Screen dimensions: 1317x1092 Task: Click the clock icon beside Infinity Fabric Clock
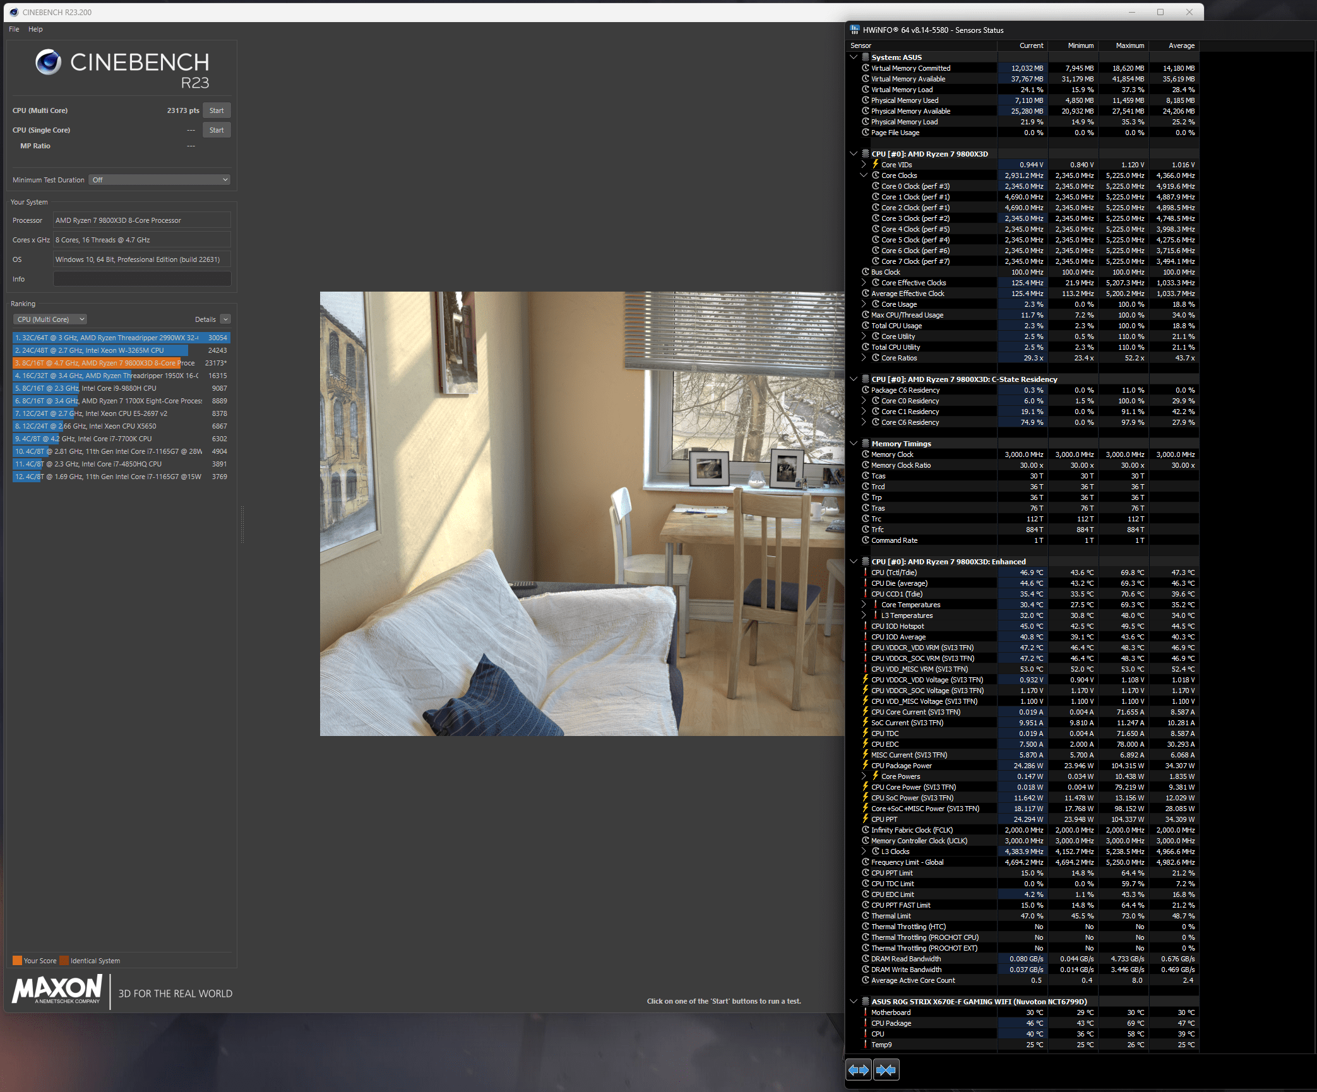[x=866, y=829]
